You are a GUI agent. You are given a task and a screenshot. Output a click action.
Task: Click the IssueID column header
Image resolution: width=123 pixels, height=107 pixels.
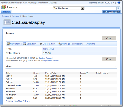84,73
